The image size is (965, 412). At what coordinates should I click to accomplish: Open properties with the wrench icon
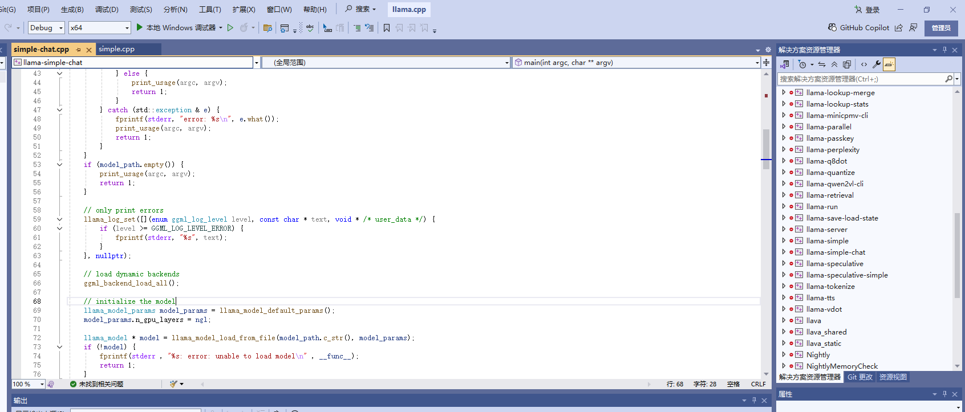(876, 64)
